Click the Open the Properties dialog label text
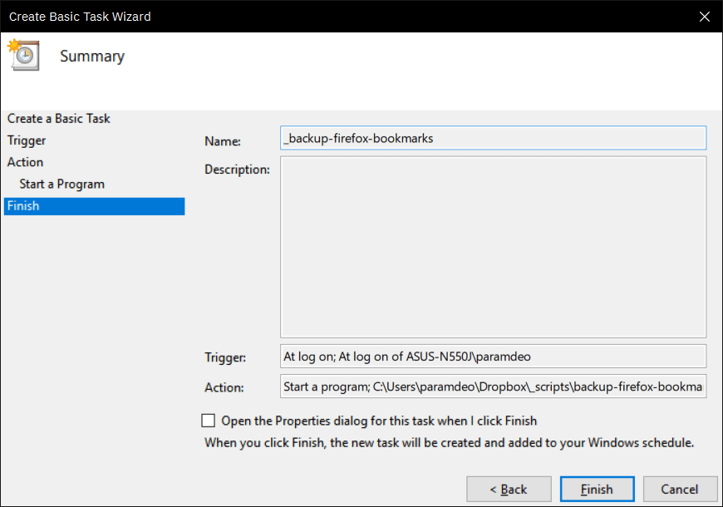 pos(379,421)
